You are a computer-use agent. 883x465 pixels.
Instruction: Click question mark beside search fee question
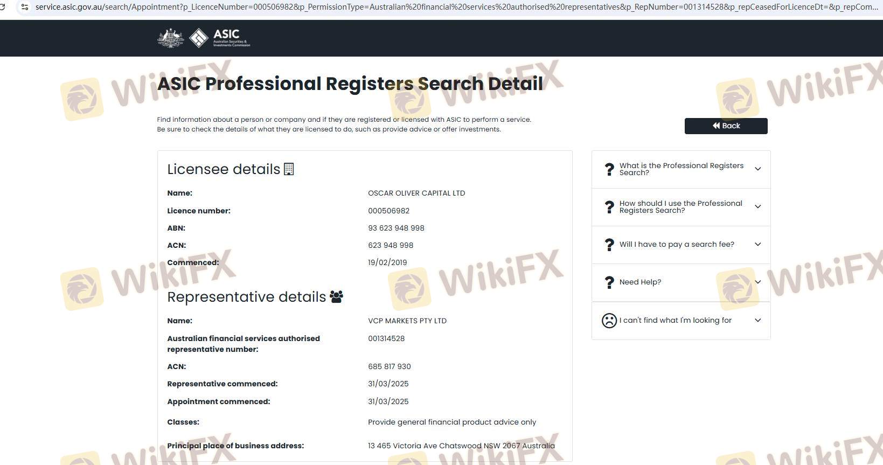609,245
